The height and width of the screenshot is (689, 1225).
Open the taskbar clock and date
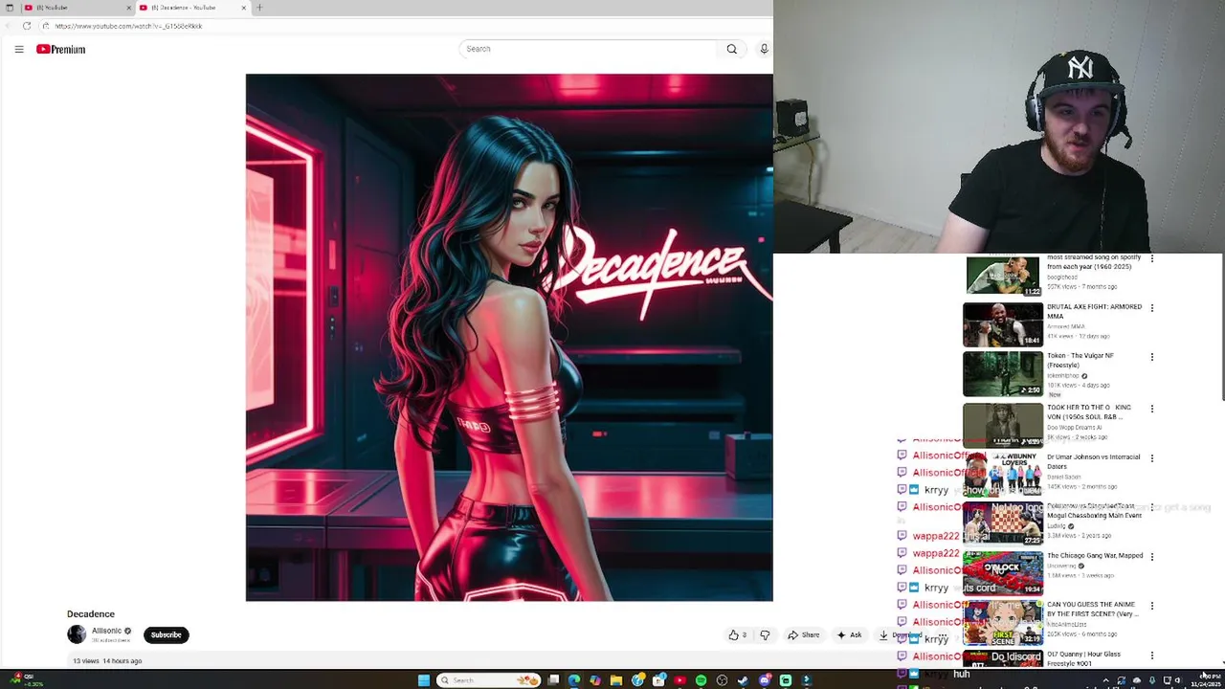coord(1204,680)
